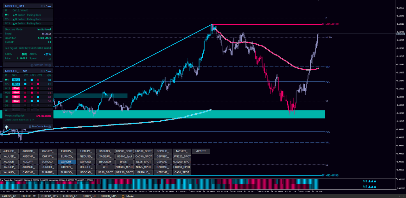Click the white up-arrow signal icon on the chart
Screen dimensions: 406x198
pos(6,127)
